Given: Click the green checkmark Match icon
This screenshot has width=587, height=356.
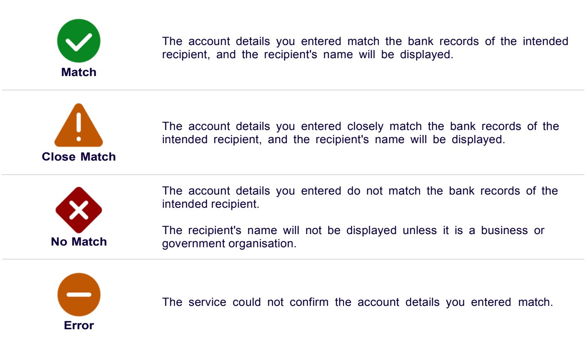Looking at the screenshot, I should (79, 41).
